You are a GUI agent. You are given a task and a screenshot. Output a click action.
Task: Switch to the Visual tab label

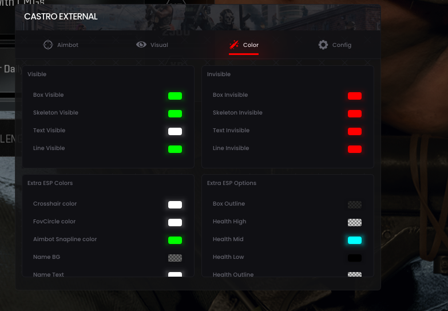pos(159,45)
